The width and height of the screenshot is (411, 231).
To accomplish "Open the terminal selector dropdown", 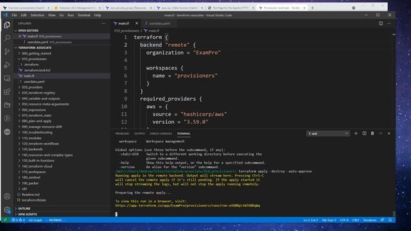I will pyautogui.click(x=328, y=133).
